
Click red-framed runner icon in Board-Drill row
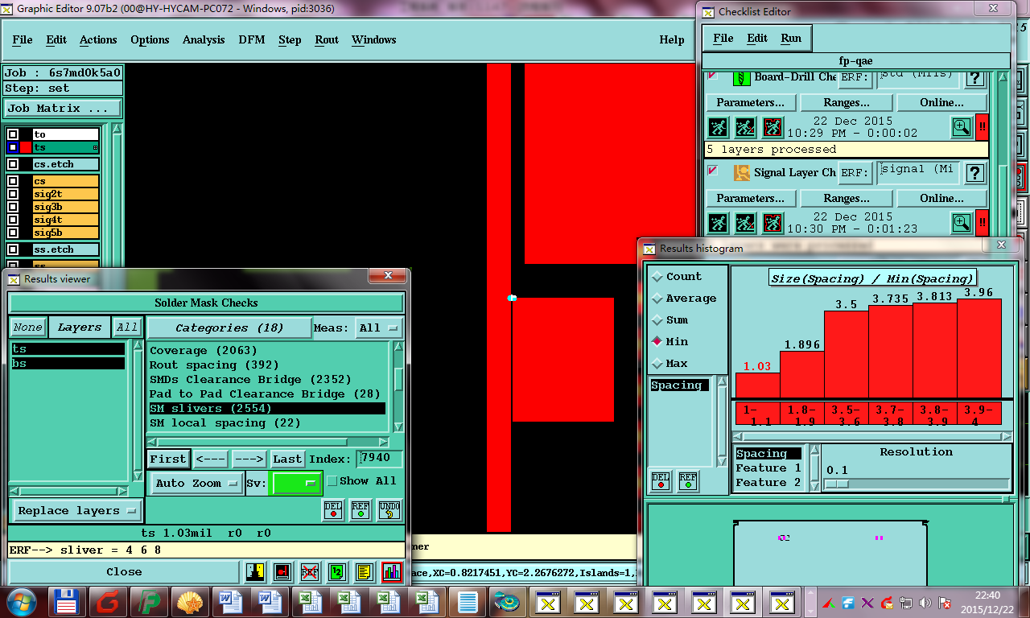(x=772, y=127)
